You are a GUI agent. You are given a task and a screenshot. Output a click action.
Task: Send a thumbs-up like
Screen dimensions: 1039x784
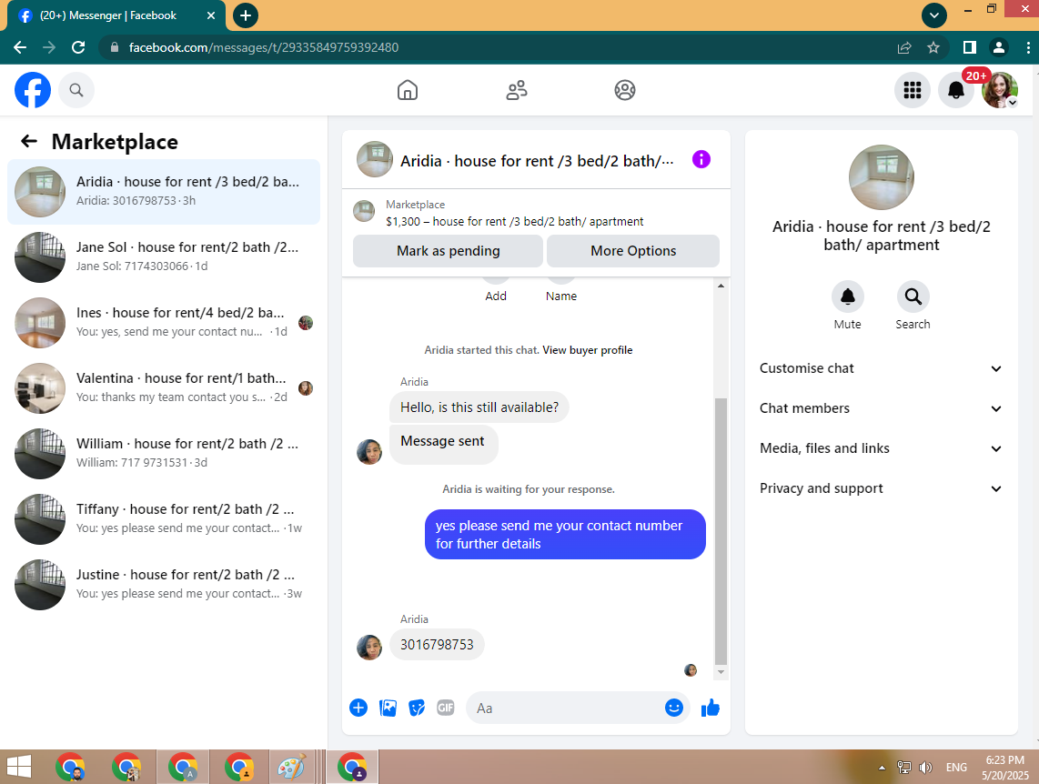point(711,708)
